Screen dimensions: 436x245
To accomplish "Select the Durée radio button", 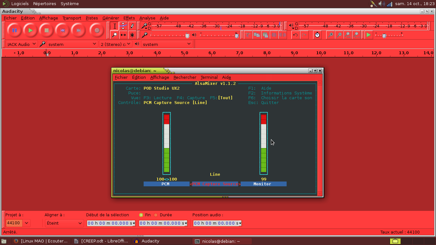I will (156, 215).
